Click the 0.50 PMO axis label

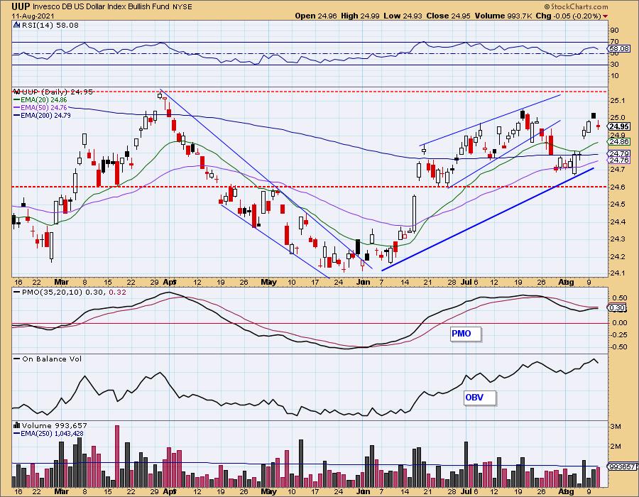[619, 298]
